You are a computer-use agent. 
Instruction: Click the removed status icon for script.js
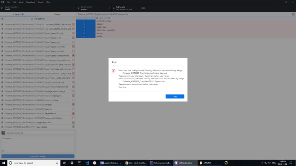point(73,105)
